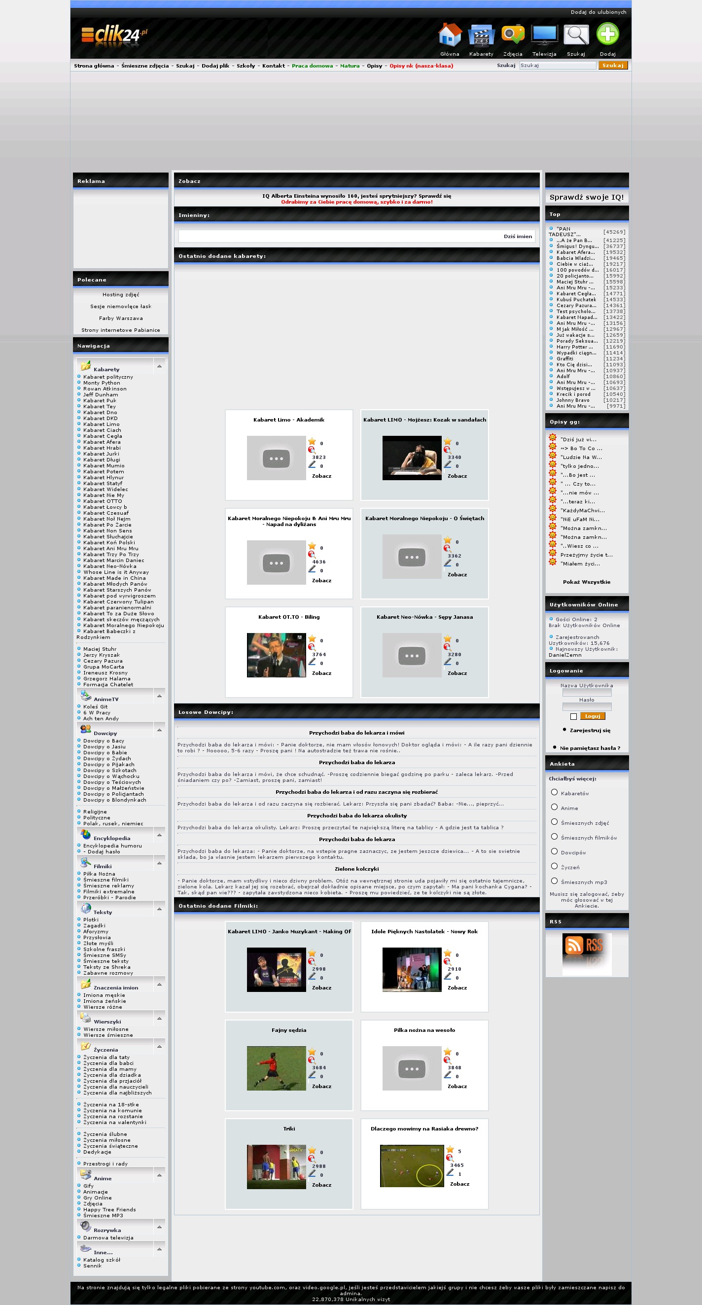Select the Kabaretów poll option
Viewport: 702px width, 1305px height.
click(x=554, y=792)
